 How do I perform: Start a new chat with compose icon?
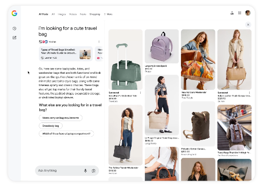[14, 37]
